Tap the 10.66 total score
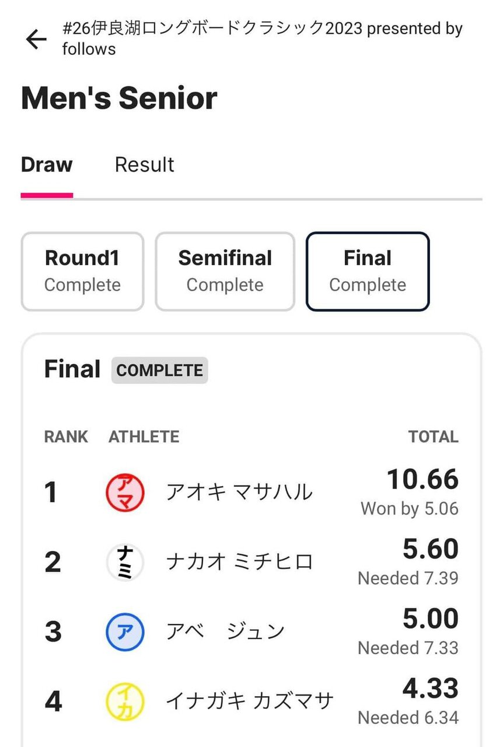 pos(423,479)
